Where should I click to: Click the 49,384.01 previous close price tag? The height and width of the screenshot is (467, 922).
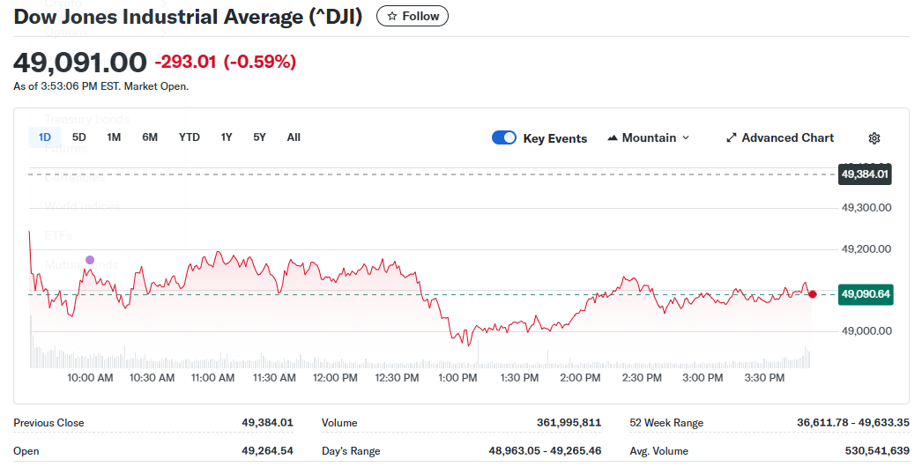[x=865, y=174]
